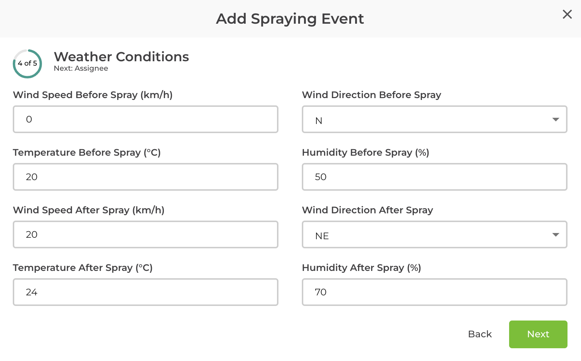Click the step progress circle showing 4 of 5
Image resolution: width=581 pixels, height=361 pixels.
click(27, 63)
